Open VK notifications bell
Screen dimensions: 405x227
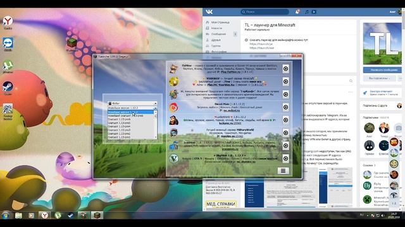(x=297, y=12)
